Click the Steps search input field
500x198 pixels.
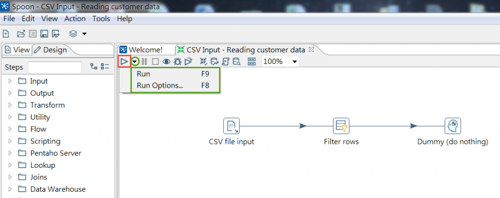click(55, 67)
